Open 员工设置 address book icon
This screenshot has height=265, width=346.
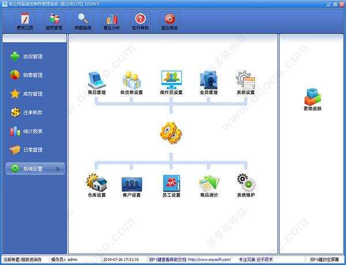point(171,186)
